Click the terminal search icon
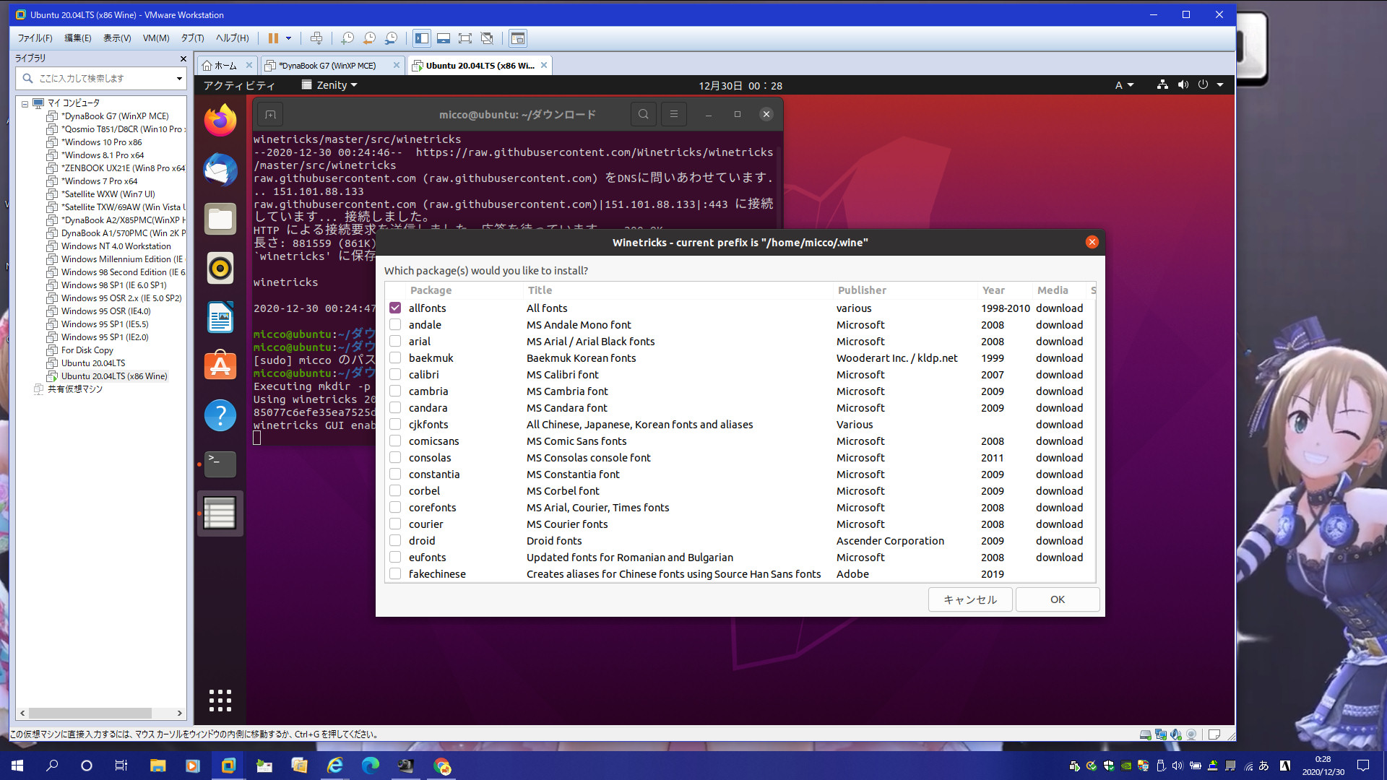Image resolution: width=1387 pixels, height=780 pixels. pos(643,114)
